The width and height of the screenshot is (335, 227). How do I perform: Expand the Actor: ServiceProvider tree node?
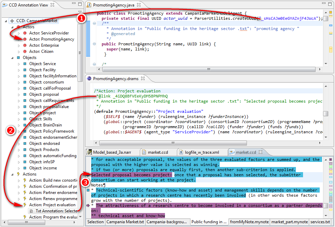tap(19, 33)
